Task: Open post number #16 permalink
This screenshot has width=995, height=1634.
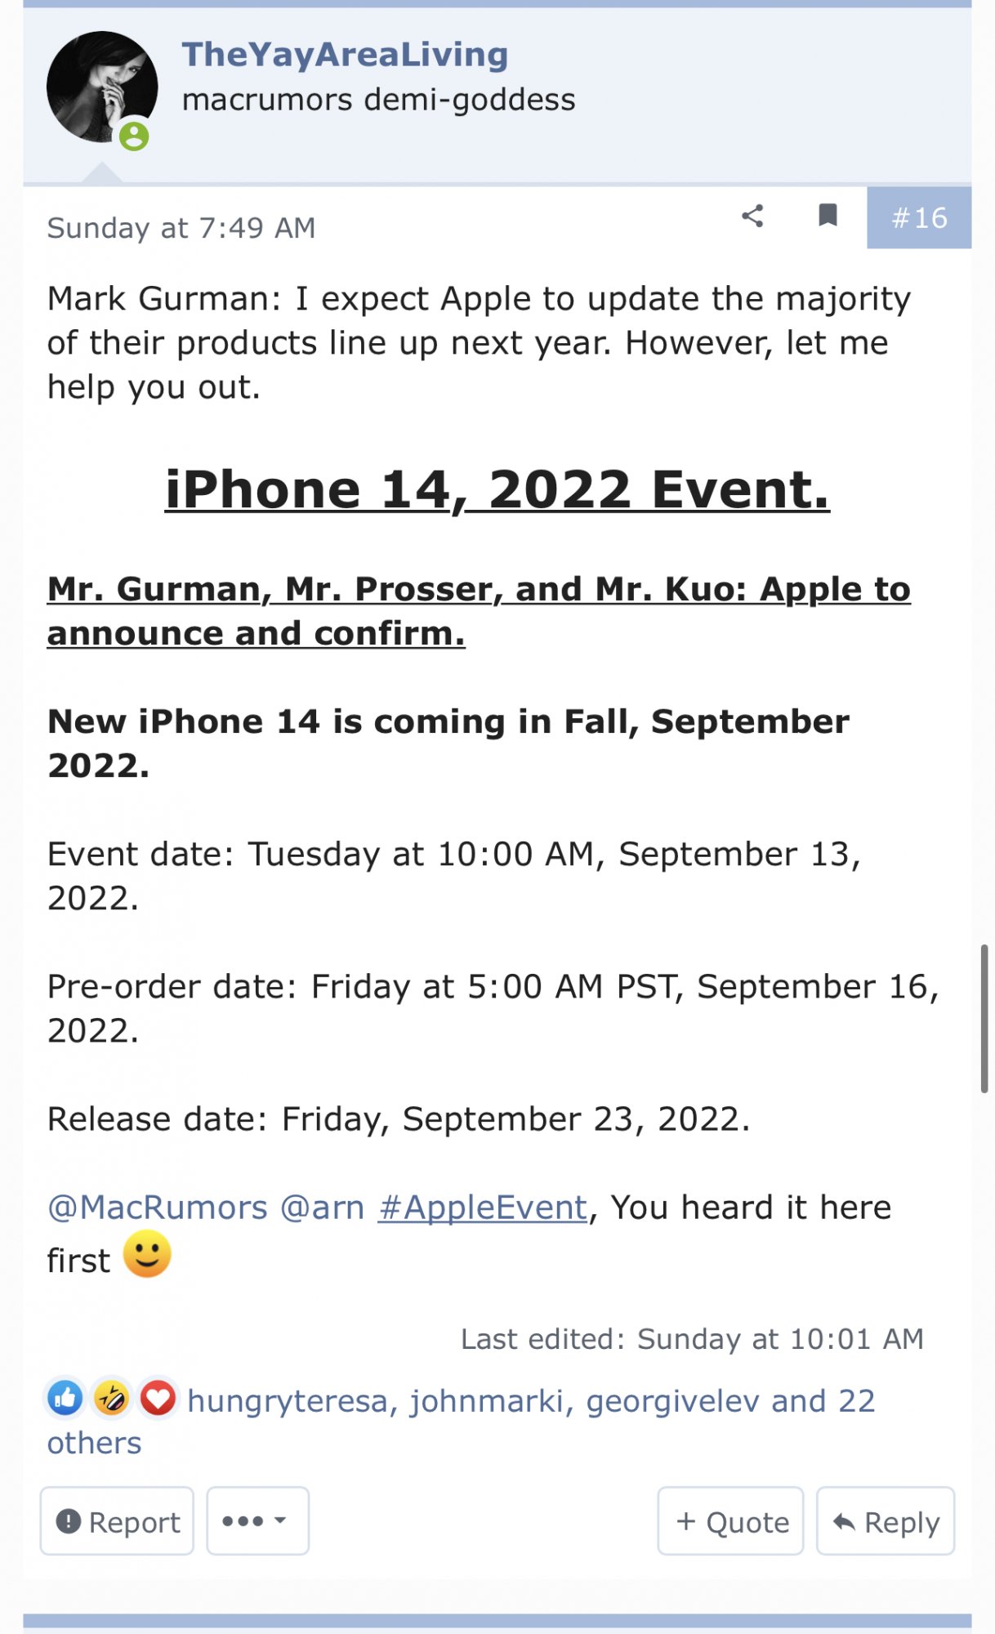Action: pyautogui.click(x=919, y=218)
